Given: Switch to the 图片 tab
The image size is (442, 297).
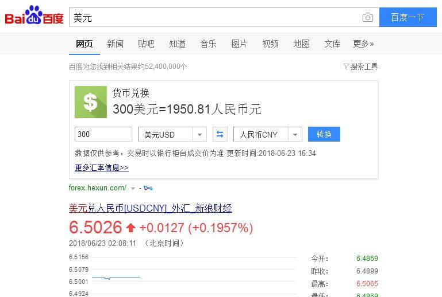Looking at the screenshot, I should pos(239,44).
